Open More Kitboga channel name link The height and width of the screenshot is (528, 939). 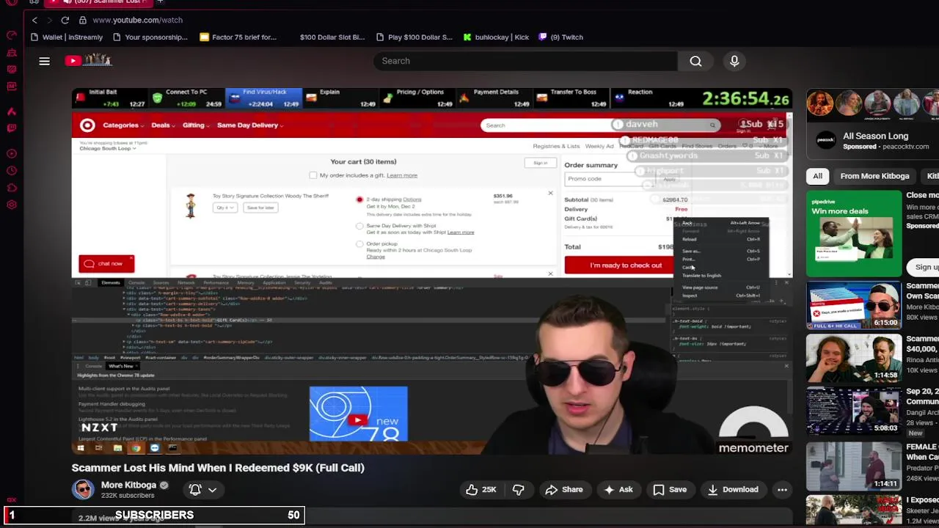coord(128,485)
